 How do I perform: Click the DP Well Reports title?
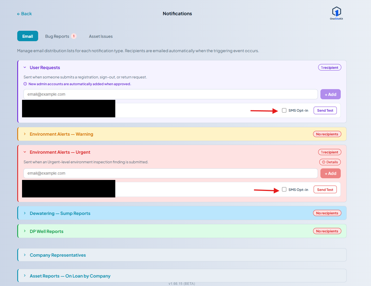[47, 232]
